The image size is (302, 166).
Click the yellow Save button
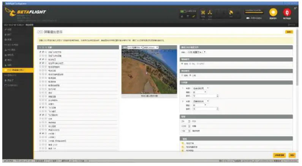pos(292,155)
